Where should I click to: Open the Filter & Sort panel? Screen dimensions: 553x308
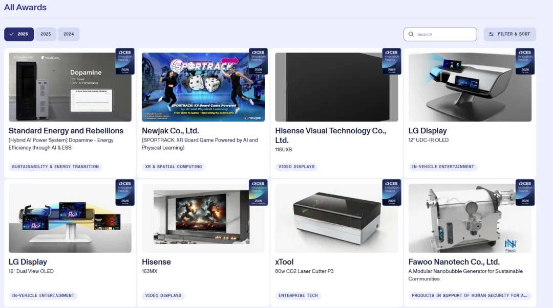click(509, 34)
